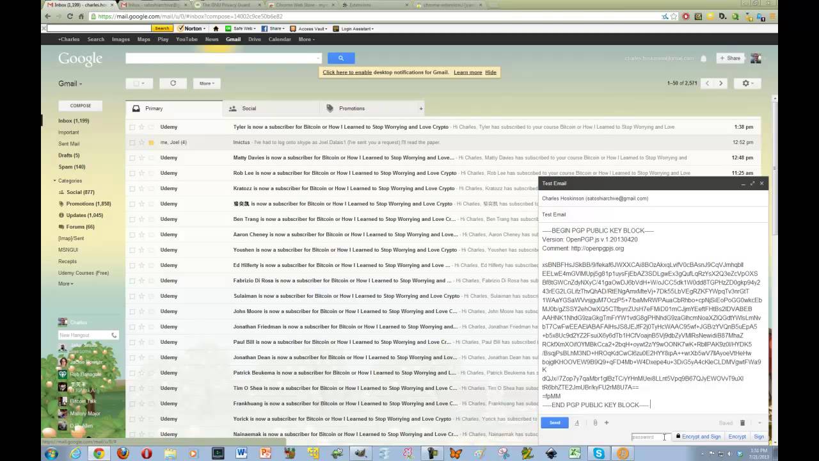Expand the More labels list in the sidebar
The height and width of the screenshot is (461, 819).
[x=65, y=284]
